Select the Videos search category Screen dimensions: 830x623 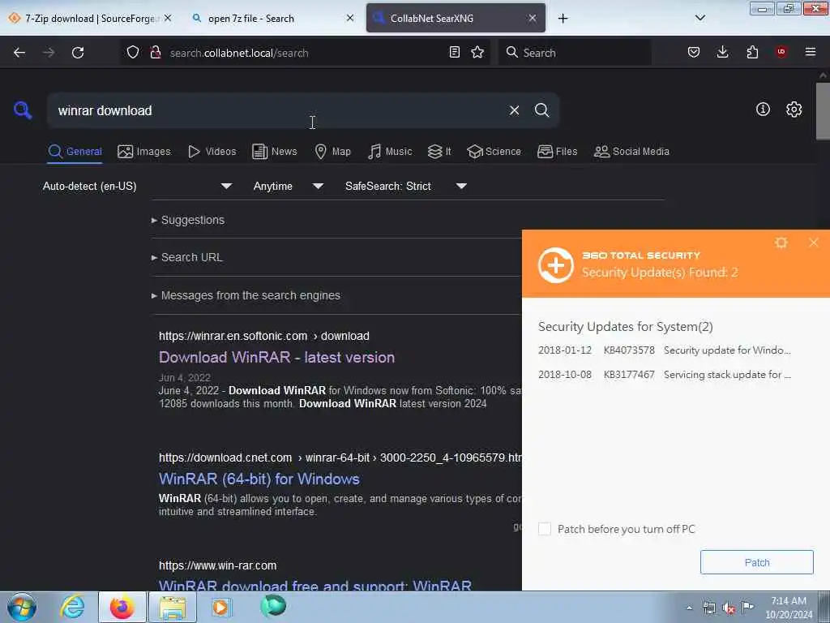click(x=212, y=152)
